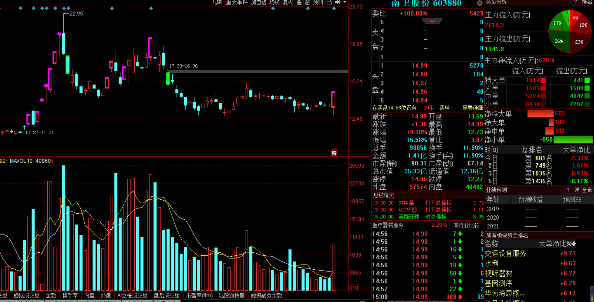The width and height of the screenshot is (594, 302).
Task: Select the 换手率 indicator tab
Action: click(x=70, y=295)
